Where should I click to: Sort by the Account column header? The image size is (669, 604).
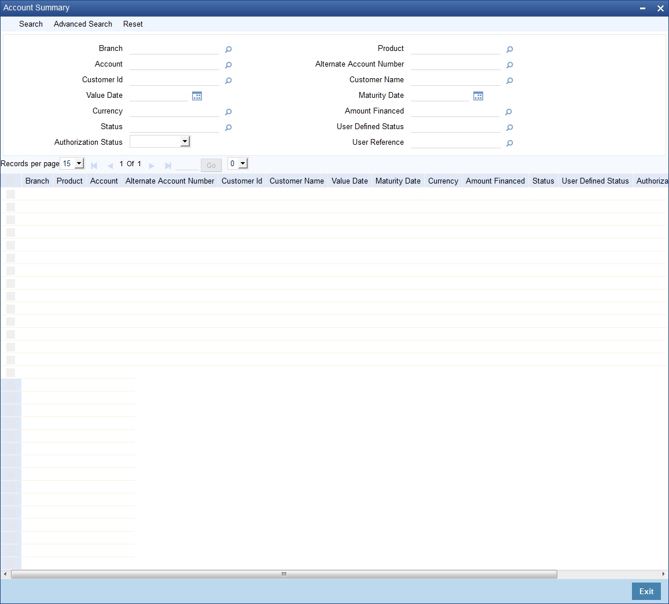pyautogui.click(x=104, y=181)
